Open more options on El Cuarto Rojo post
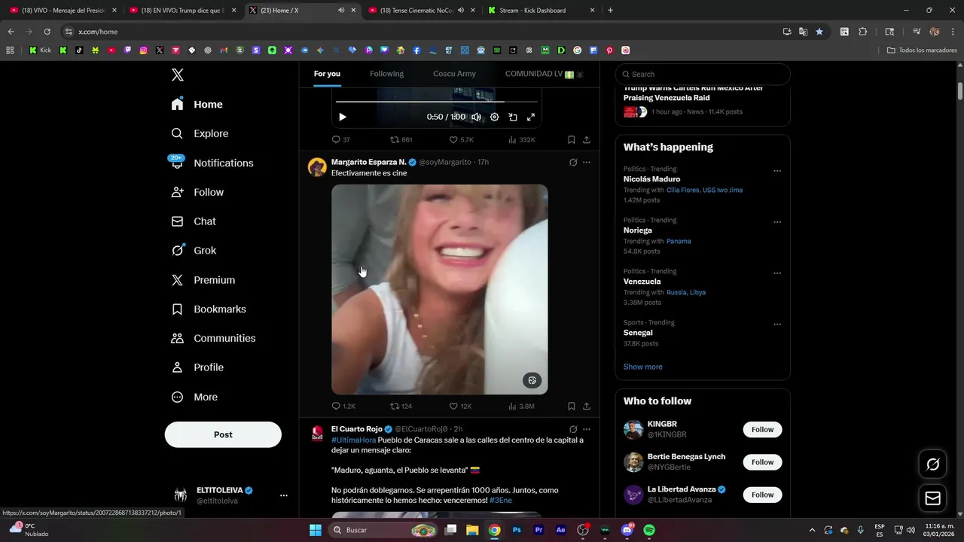This screenshot has width=964, height=542. (587, 429)
